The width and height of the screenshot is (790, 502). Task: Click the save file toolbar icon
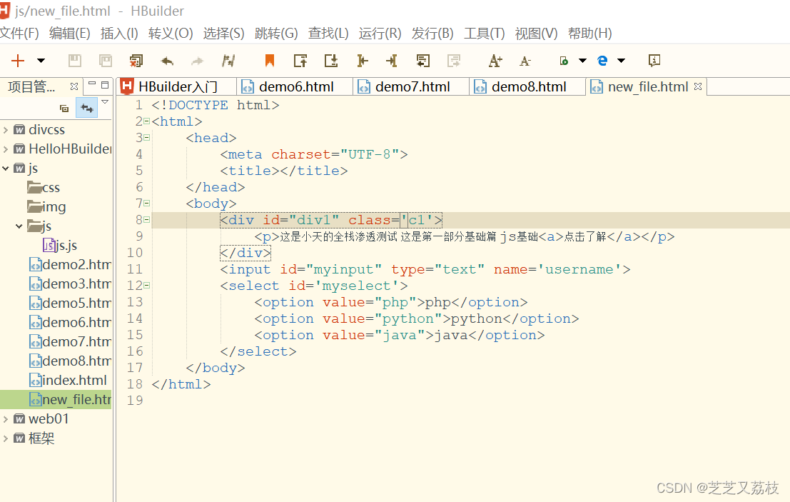click(74, 61)
